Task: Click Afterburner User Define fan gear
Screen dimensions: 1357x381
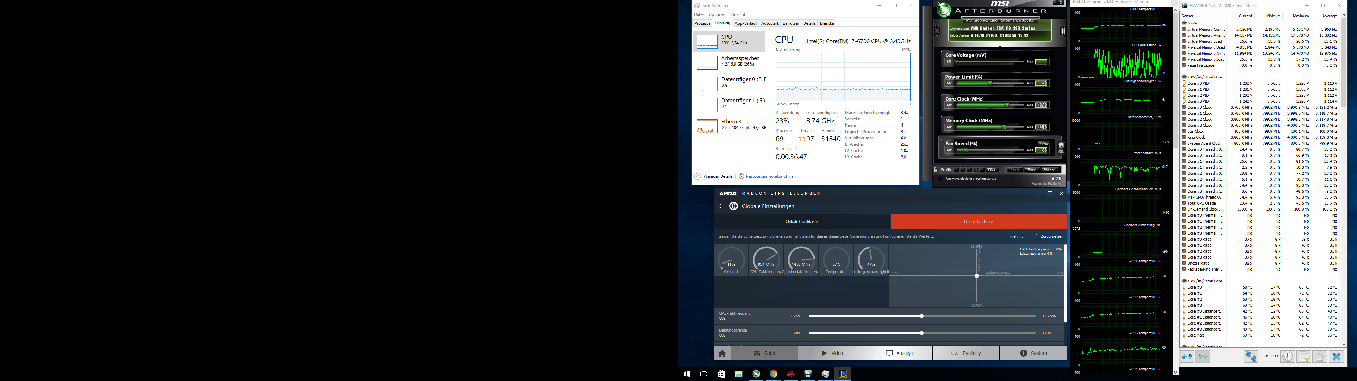Action: click(1061, 148)
